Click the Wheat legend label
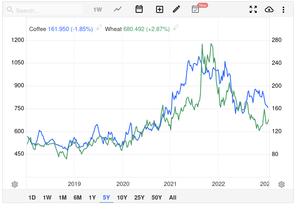The height and width of the screenshot is (205, 294). point(113,29)
